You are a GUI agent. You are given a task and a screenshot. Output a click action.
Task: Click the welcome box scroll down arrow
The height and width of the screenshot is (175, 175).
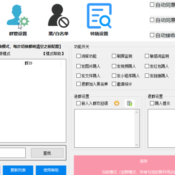137,145
